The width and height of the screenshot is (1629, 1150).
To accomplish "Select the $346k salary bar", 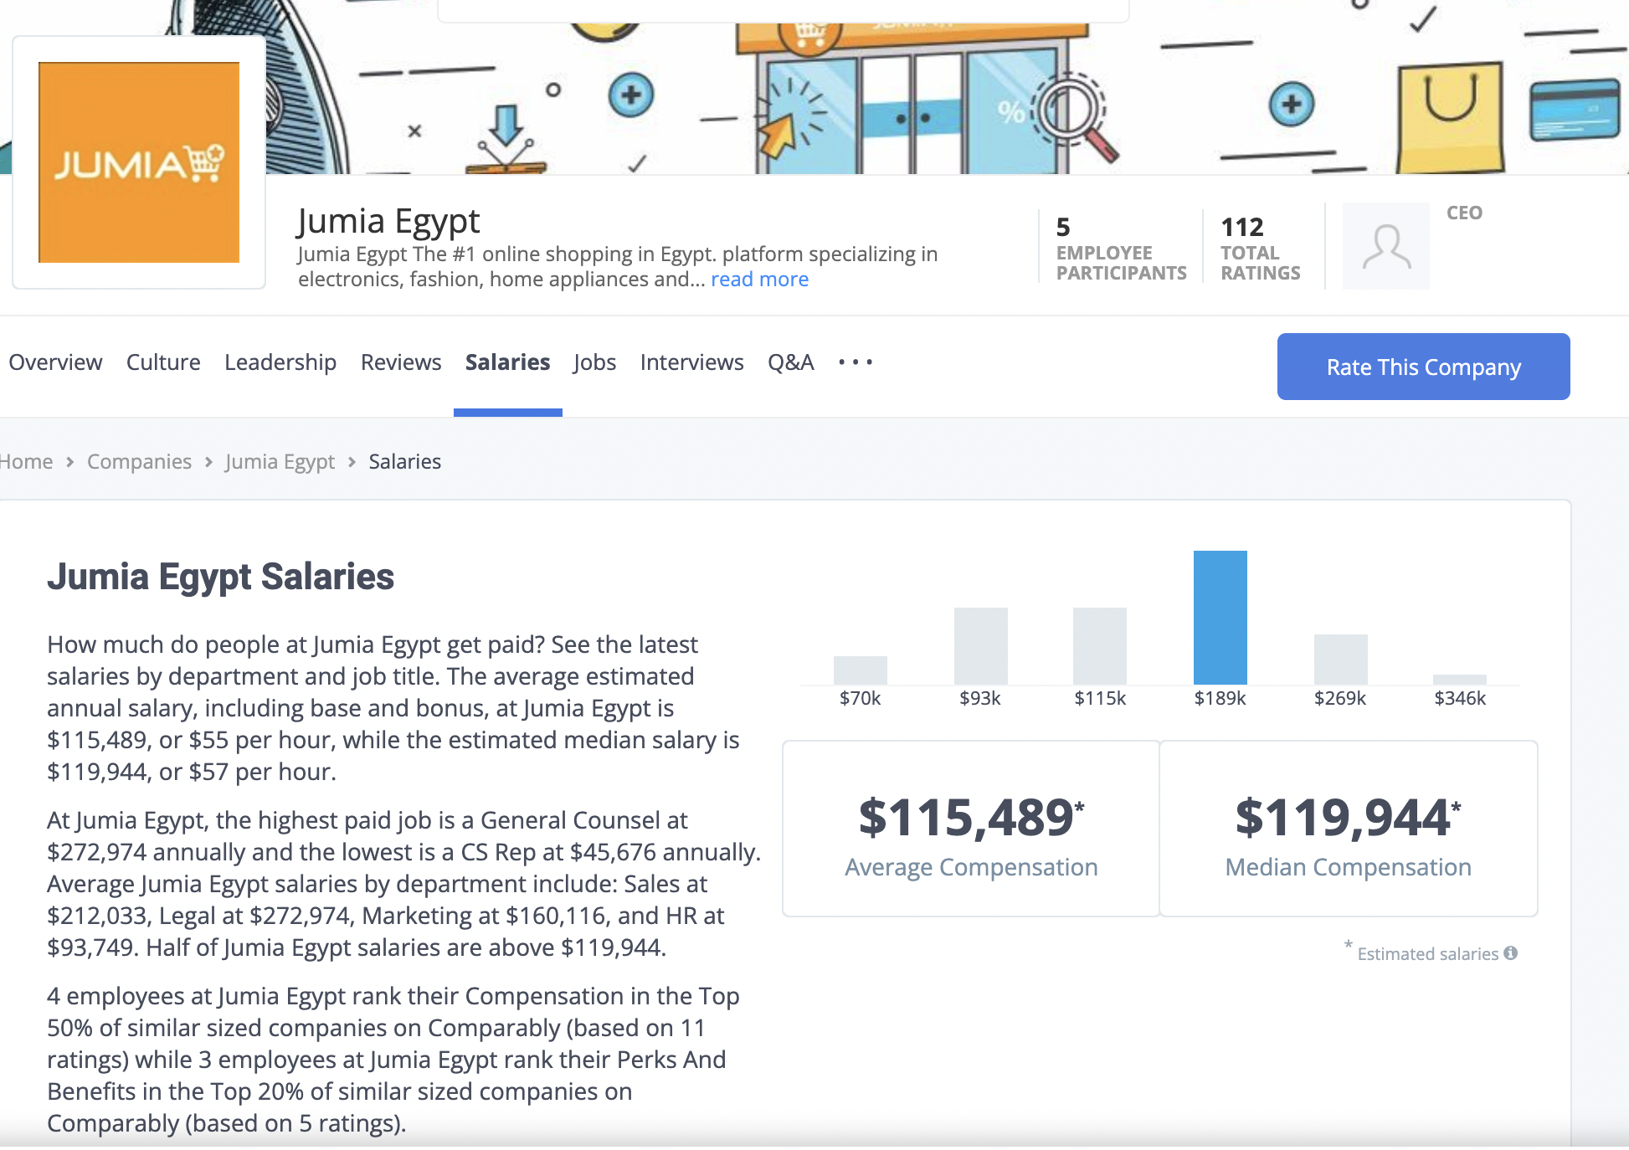I will pos(1460,680).
